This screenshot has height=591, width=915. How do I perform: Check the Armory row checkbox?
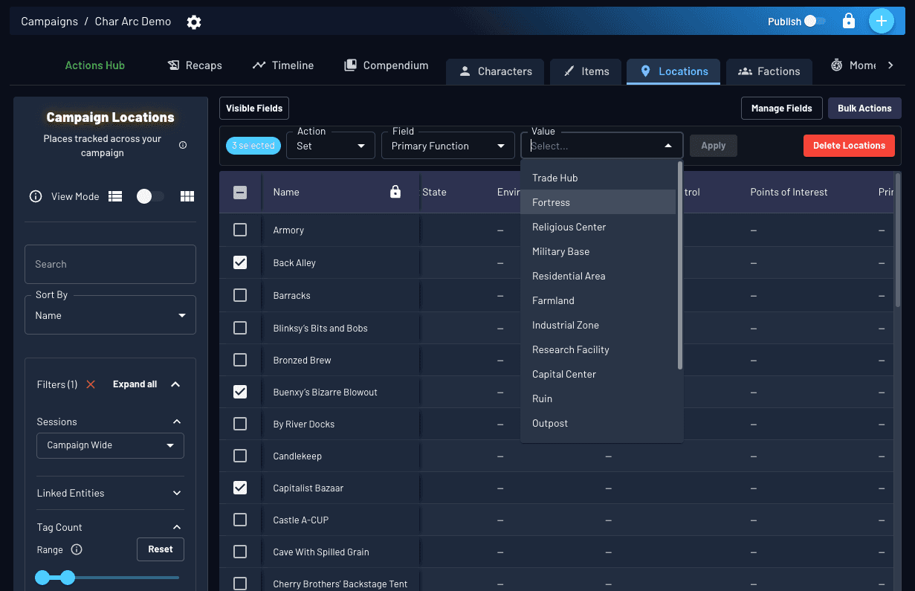pyautogui.click(x=240, y=230)
